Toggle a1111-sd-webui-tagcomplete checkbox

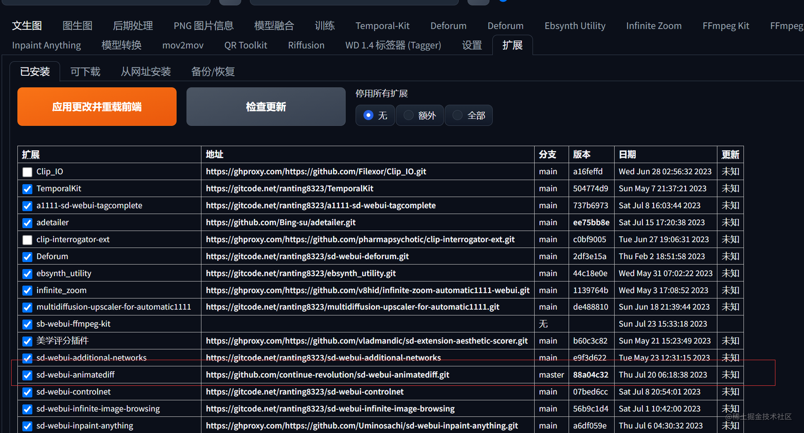coord(27,206)
